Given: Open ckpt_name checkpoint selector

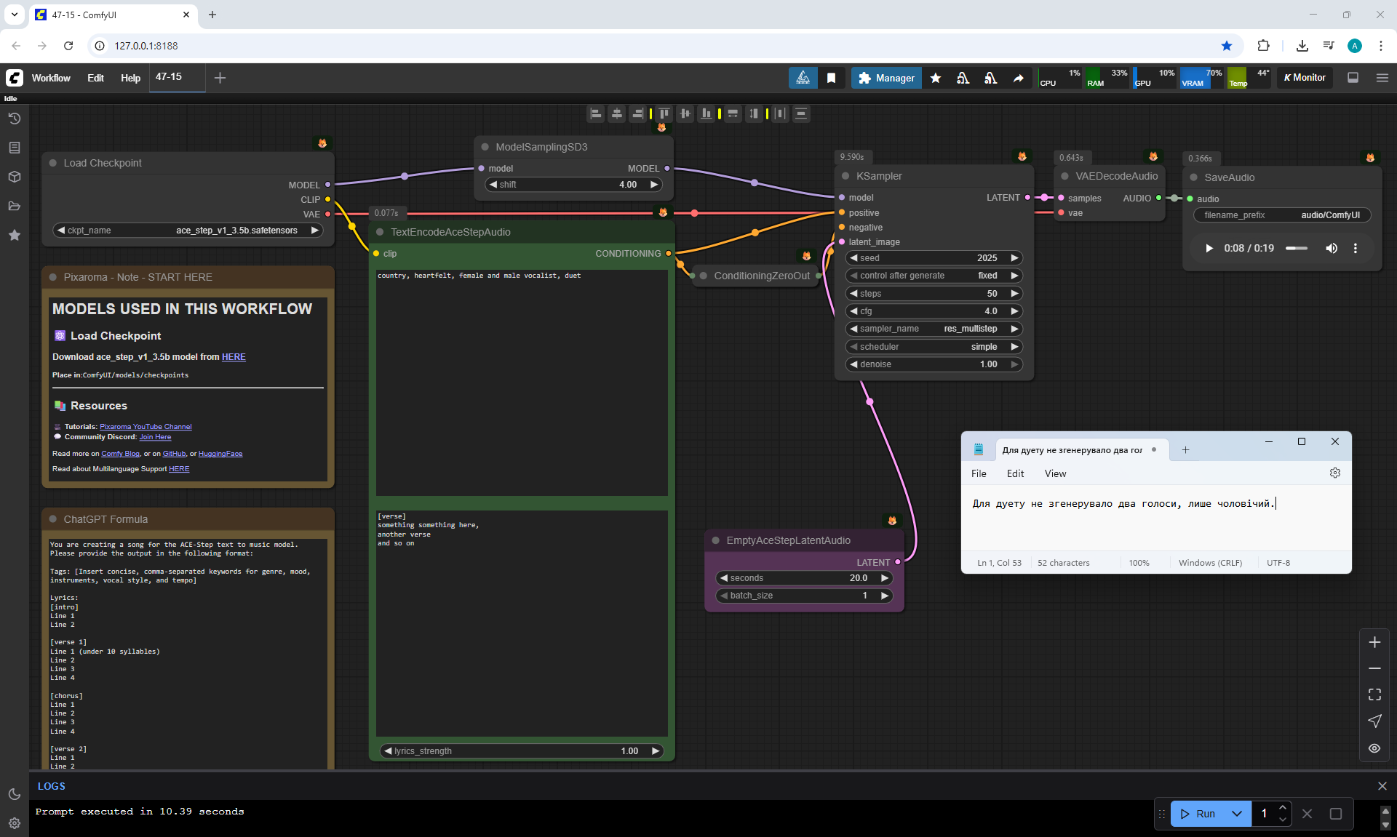Looking at the screenshot, I should tap(189, 231).
